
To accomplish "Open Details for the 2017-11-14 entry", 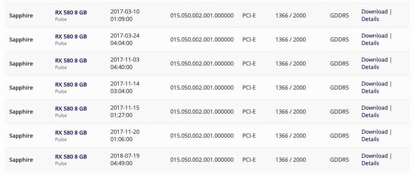I will [x=370, y=91].
